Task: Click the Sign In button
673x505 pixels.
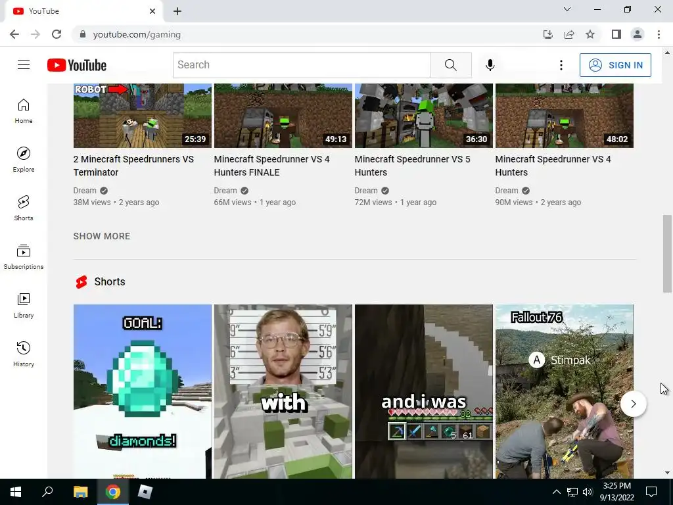Action: pos(615,65)
